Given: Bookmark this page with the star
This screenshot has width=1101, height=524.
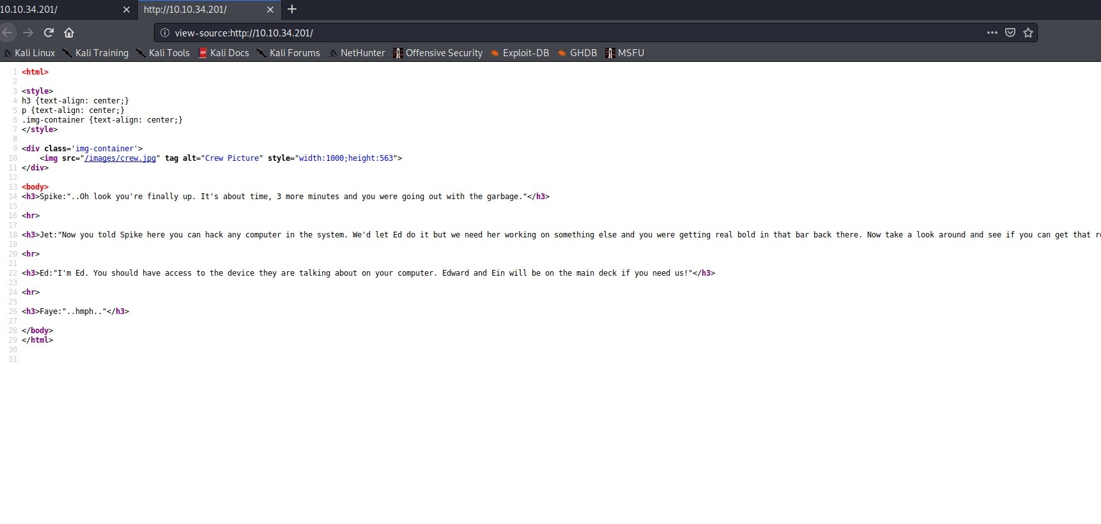Looking at the screenshot, I should click(1028, 33).
